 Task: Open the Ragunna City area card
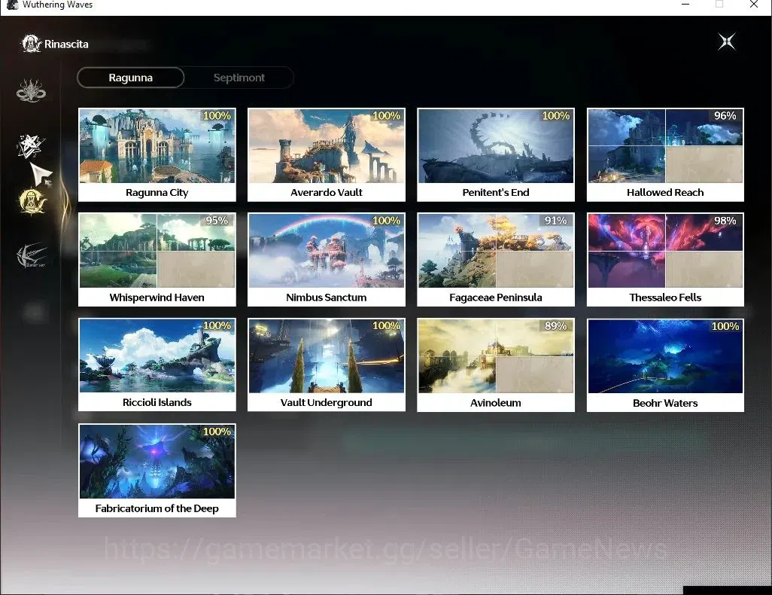(x=157, y=155)
